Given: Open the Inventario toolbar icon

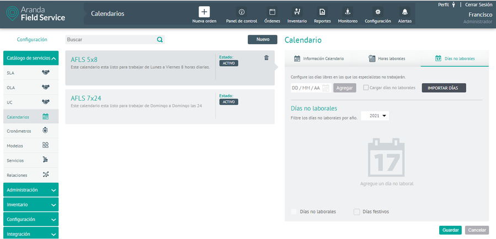Looking at the screenshot, I should [x=297, y=12].
